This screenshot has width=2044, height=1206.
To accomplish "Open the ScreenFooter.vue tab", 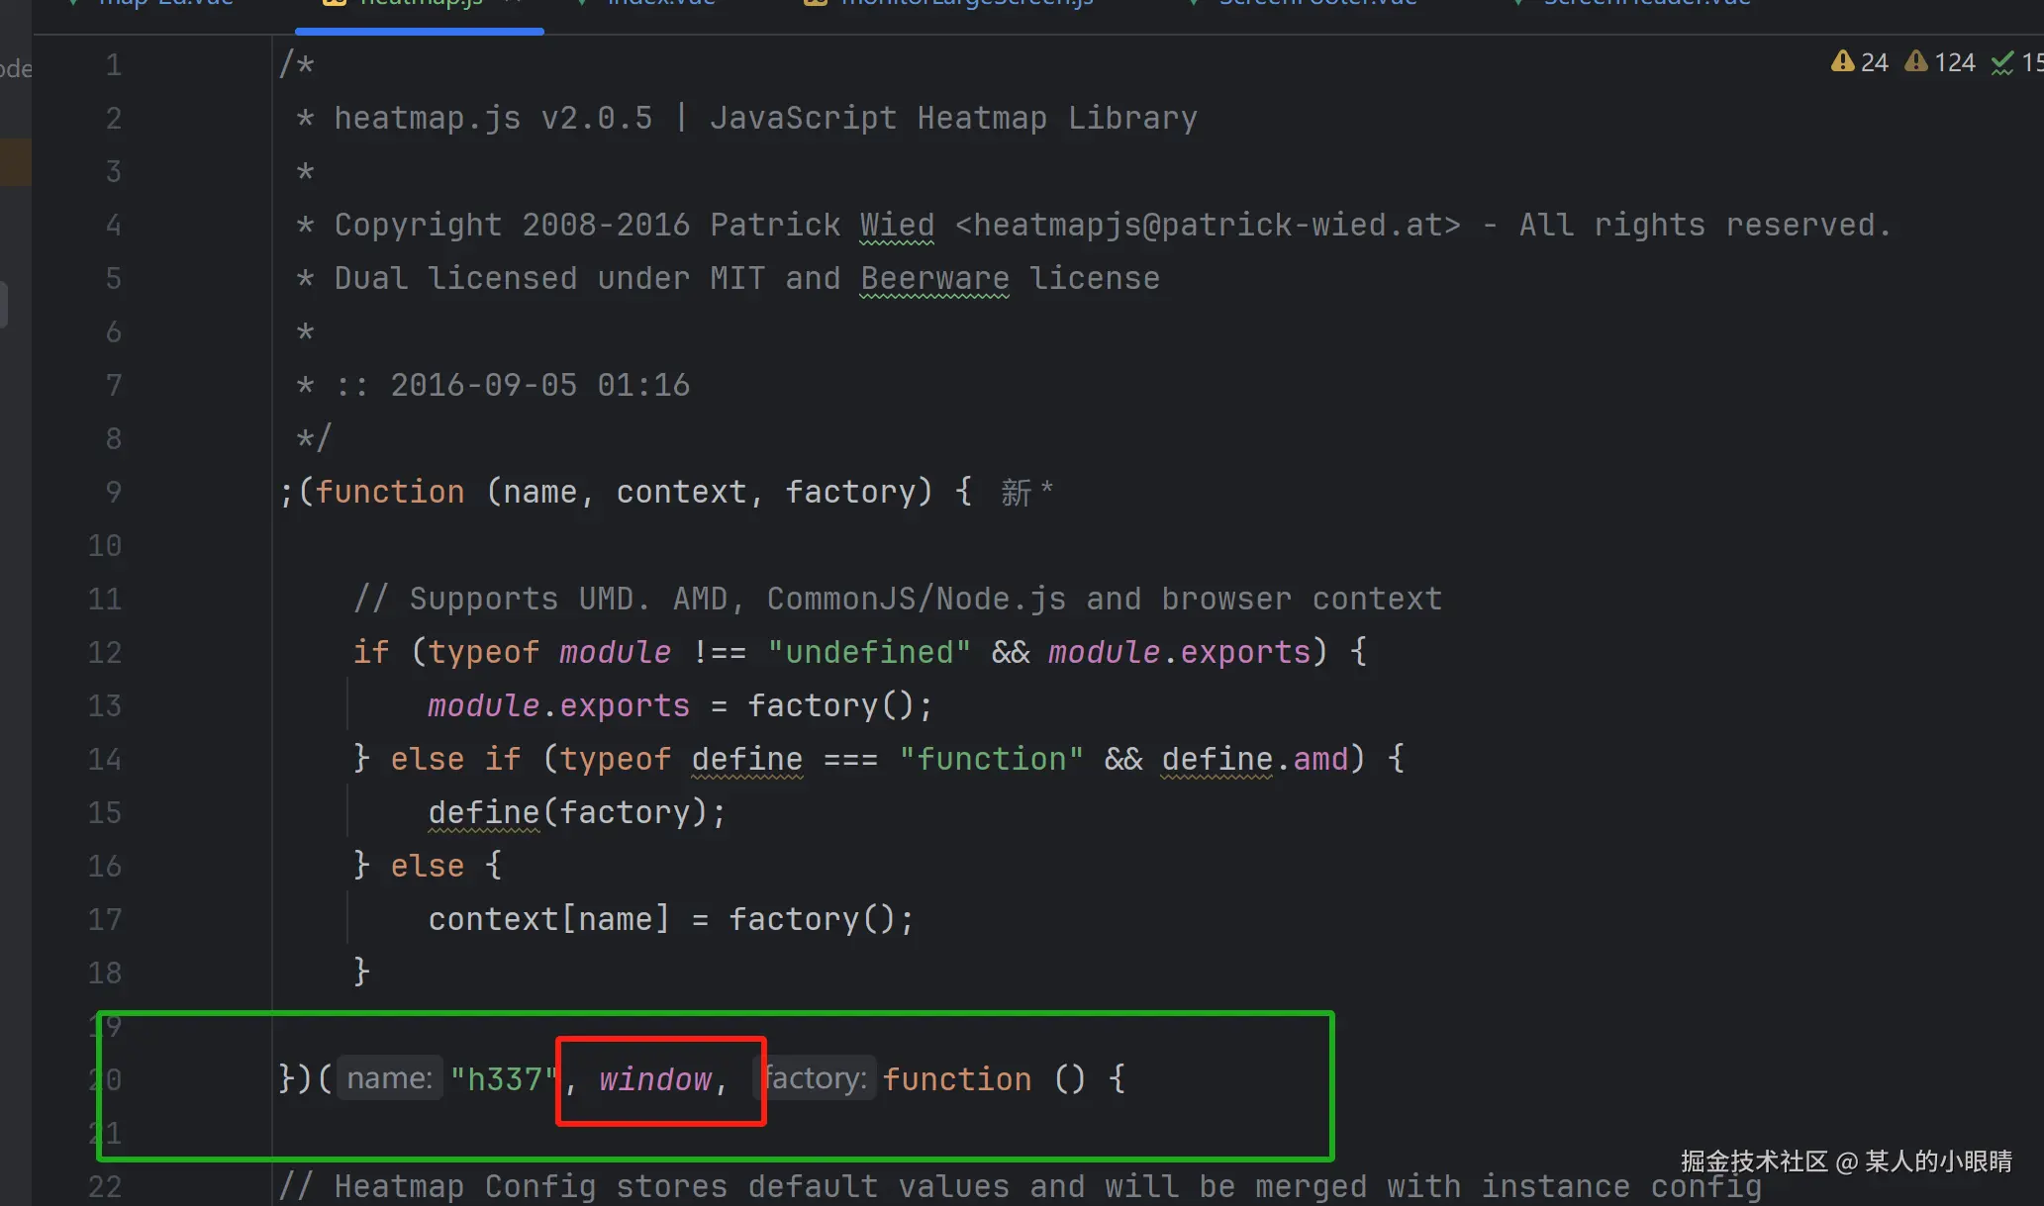I will pyautogui.click(x=1316, y=3).
